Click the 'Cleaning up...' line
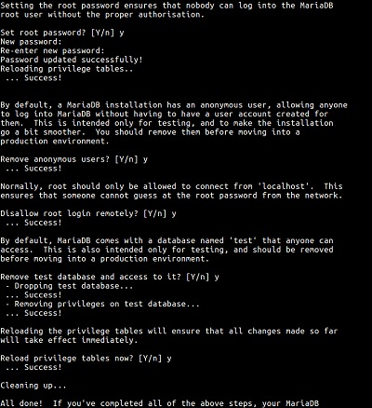Image resolution: width=372 pixels, height=408 pixels. tap(33, 386)
